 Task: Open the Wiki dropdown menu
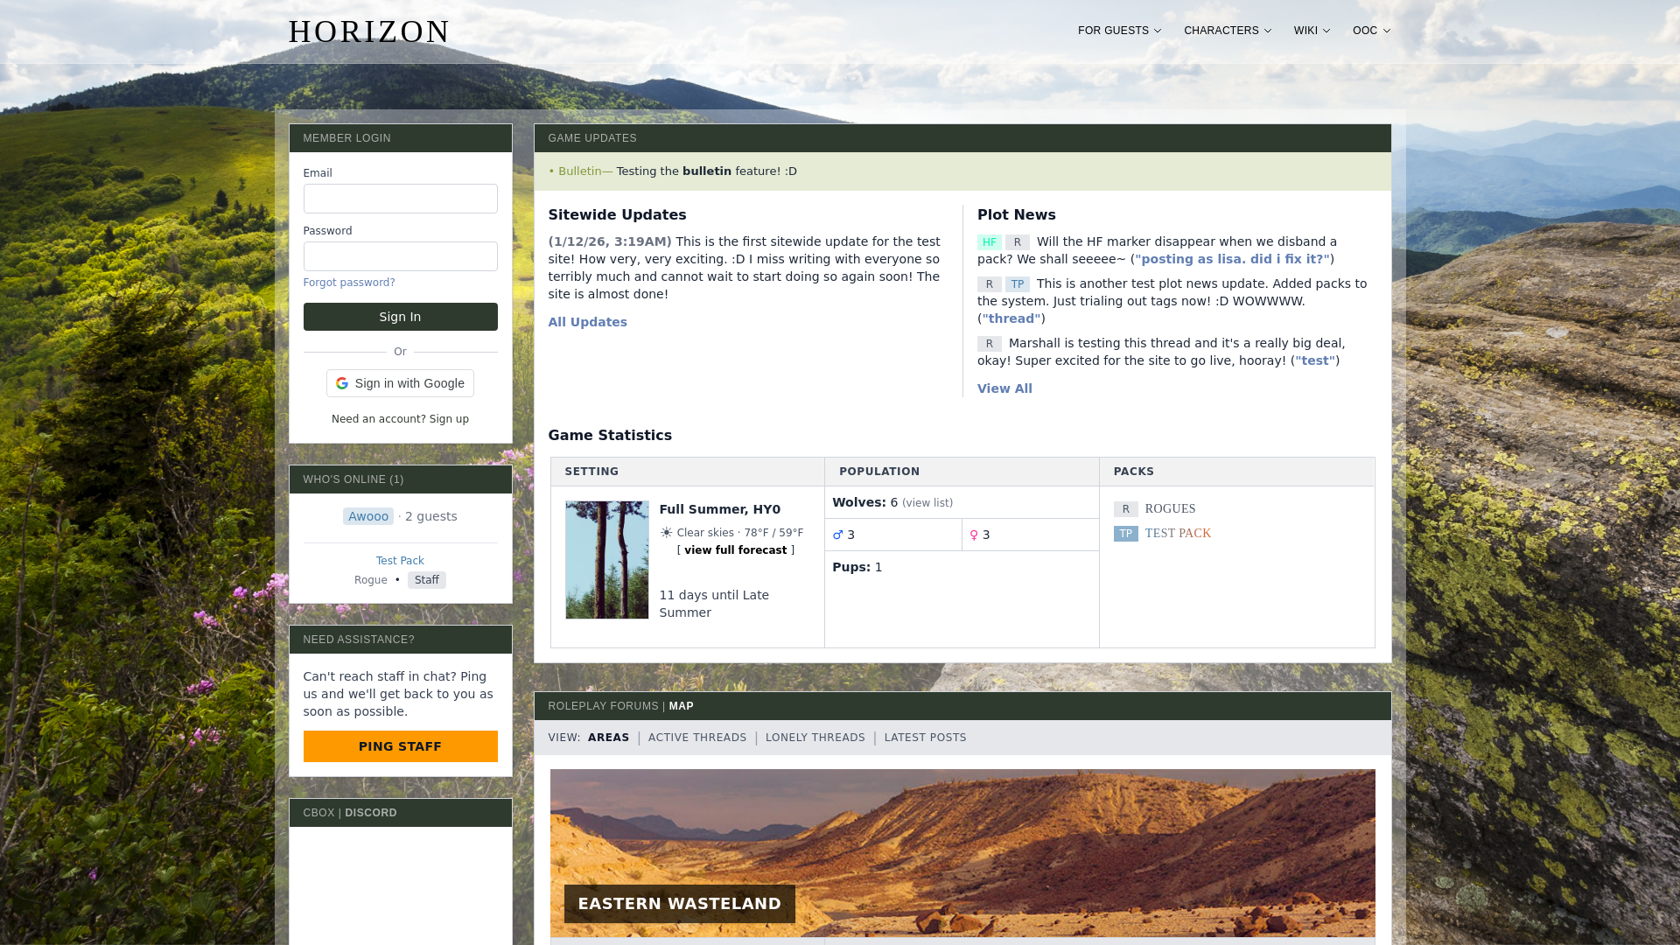click(x=1312, y=31)
